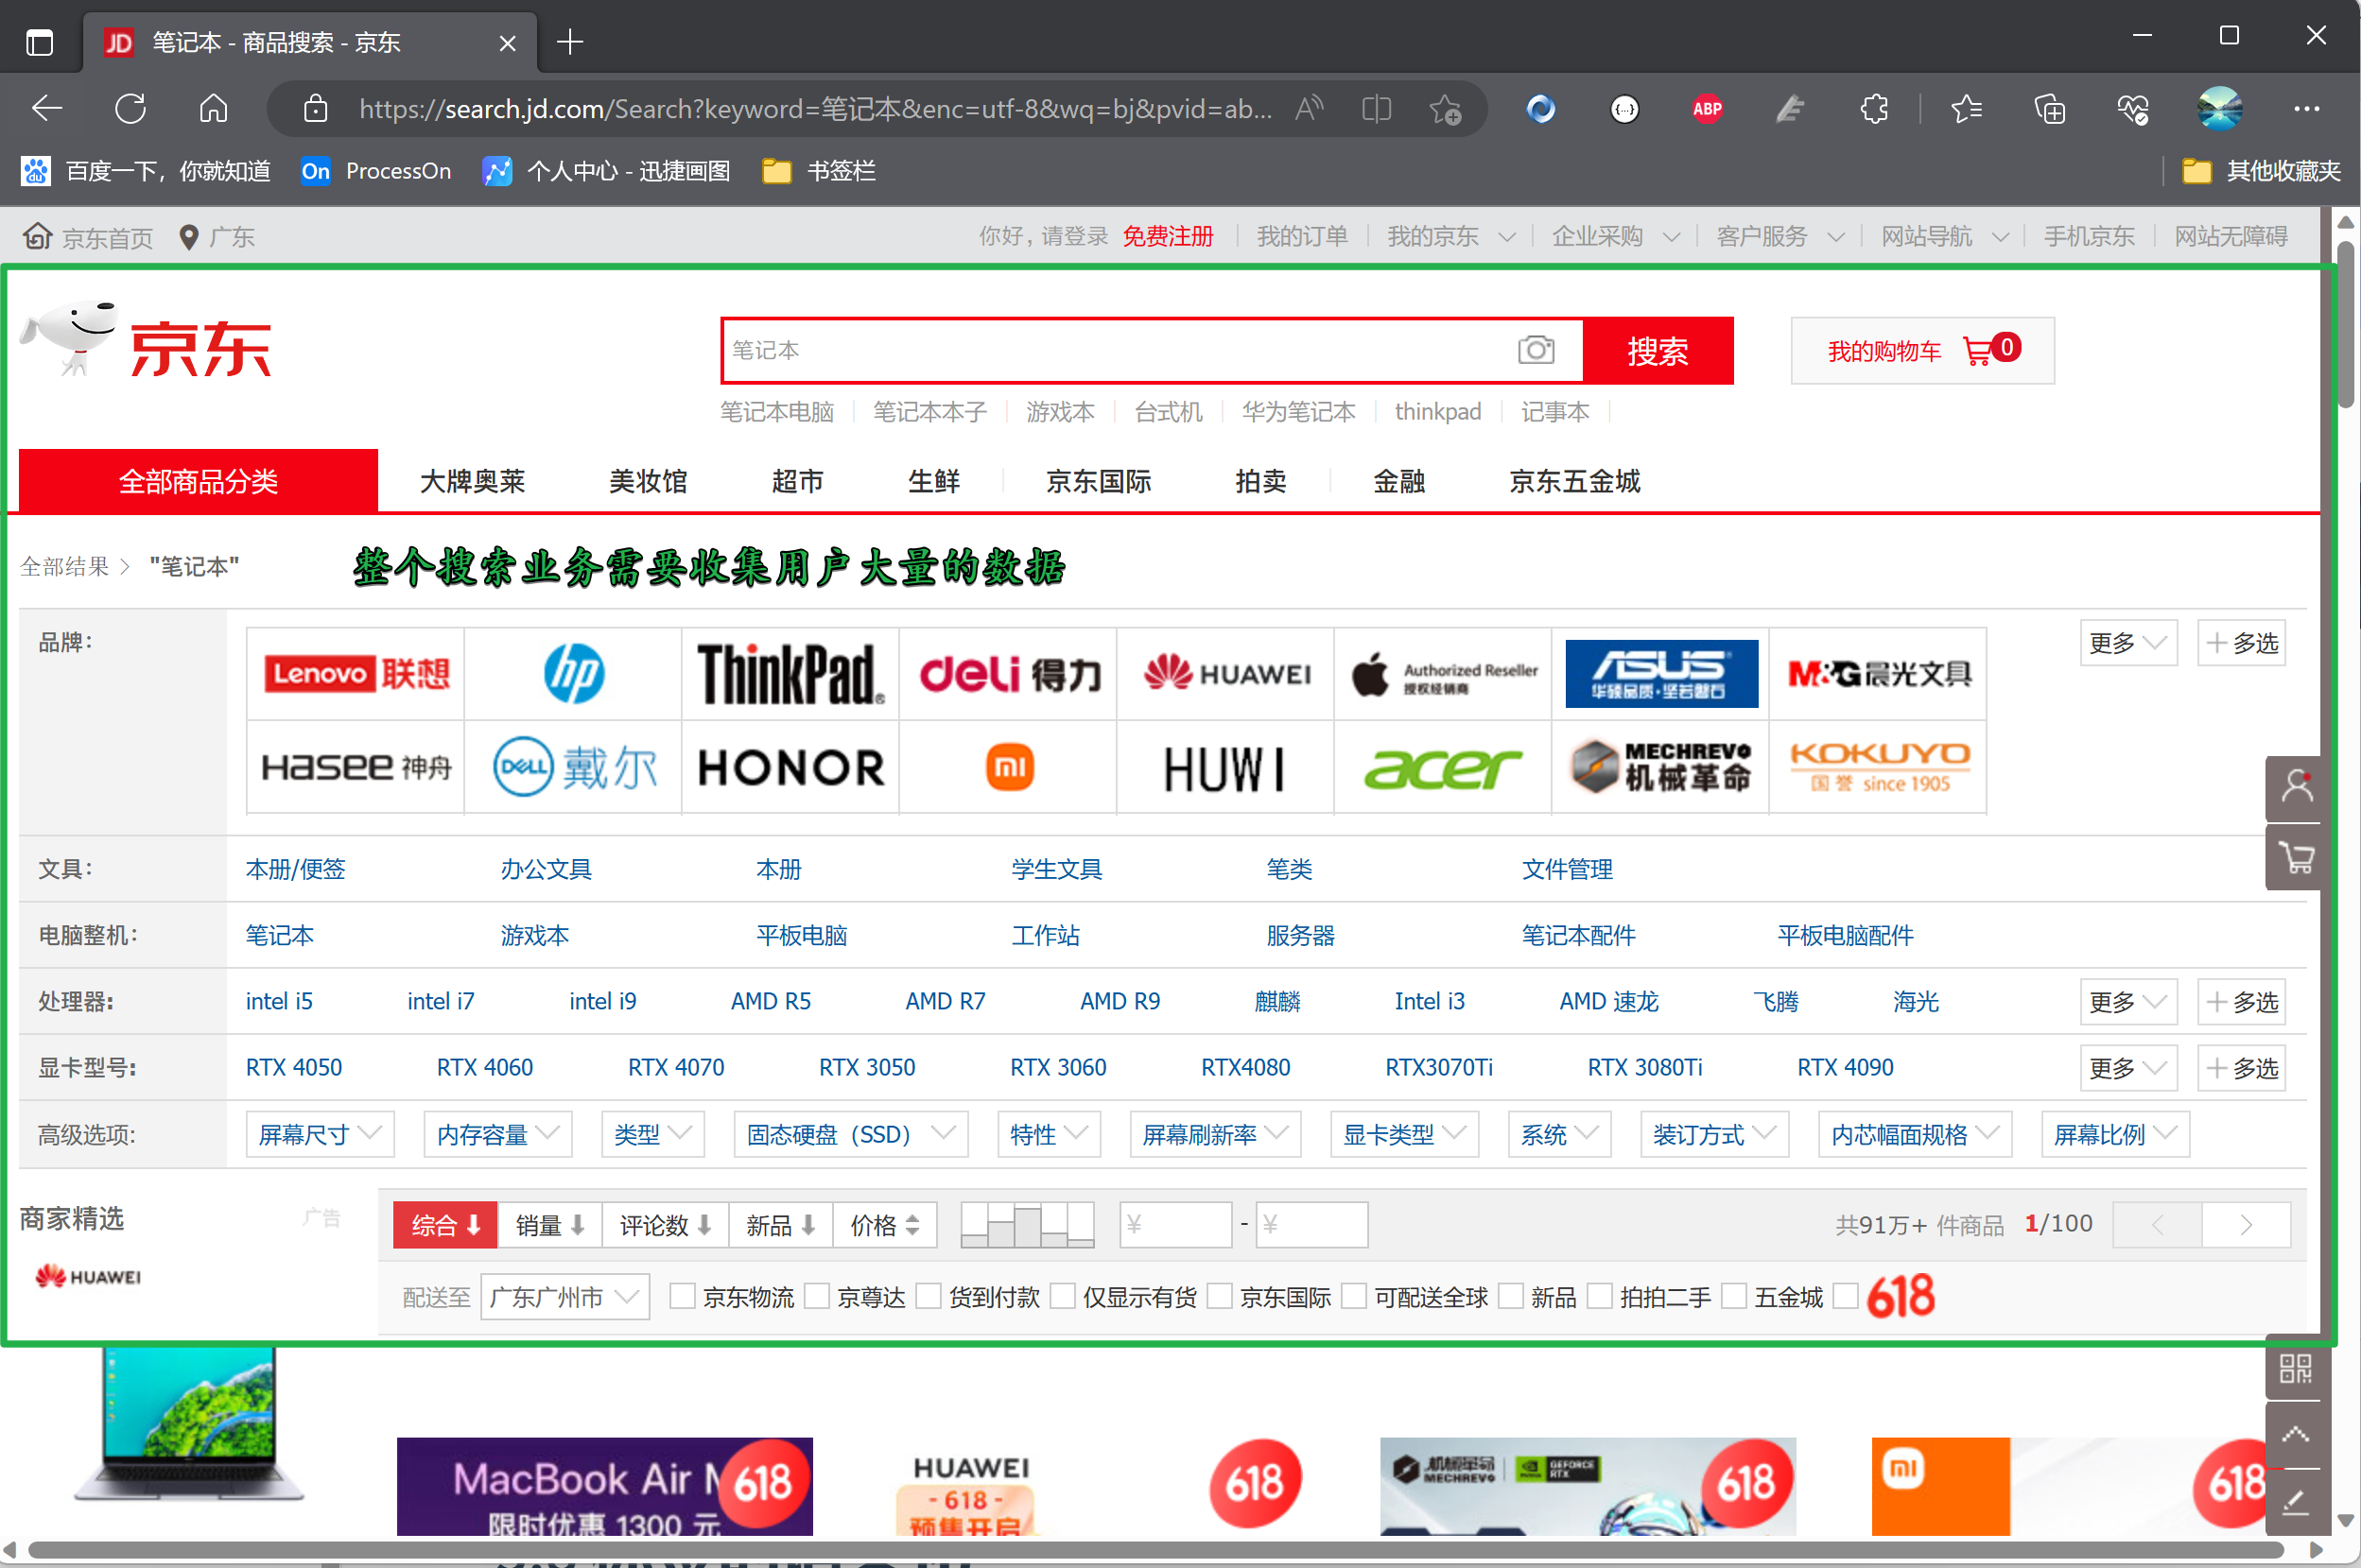
Task: Add page to favorites star icon
Action: coord(1445,108)
